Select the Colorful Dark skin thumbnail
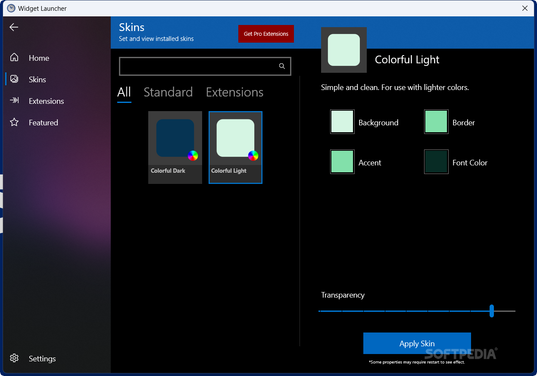The height and width of the screenshot is (376, 537). pyautogui.click(x=175, y=147)
